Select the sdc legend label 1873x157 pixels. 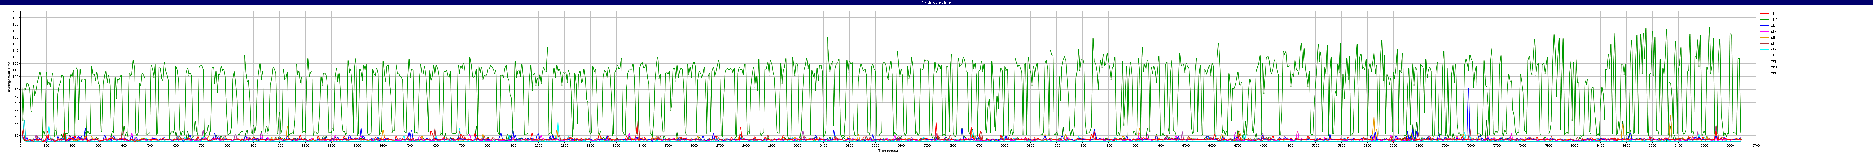click(1773, 26)
